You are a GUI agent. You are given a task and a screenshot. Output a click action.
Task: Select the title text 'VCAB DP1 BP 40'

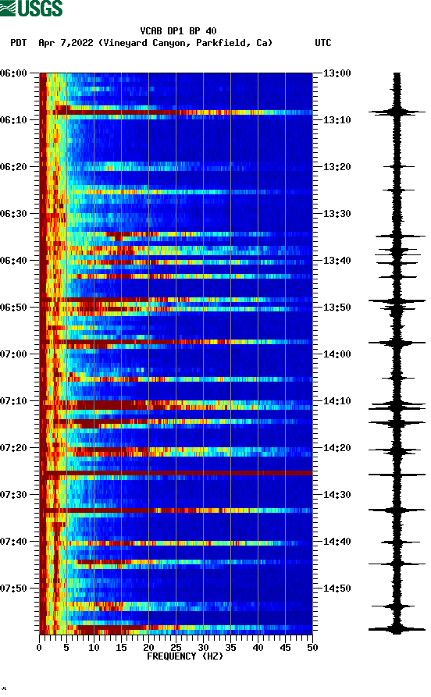[x=178, y=31]
